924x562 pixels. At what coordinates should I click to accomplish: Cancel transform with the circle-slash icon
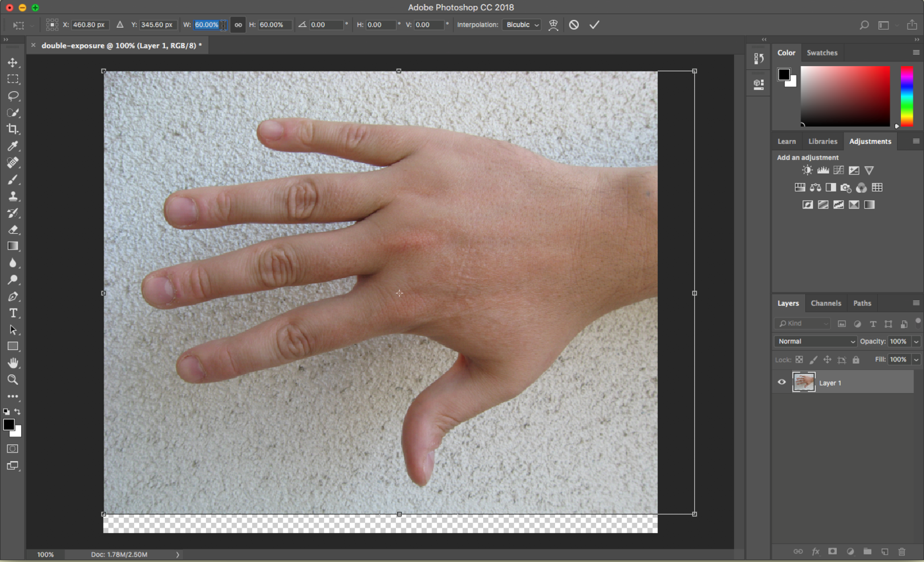point(574,24)
